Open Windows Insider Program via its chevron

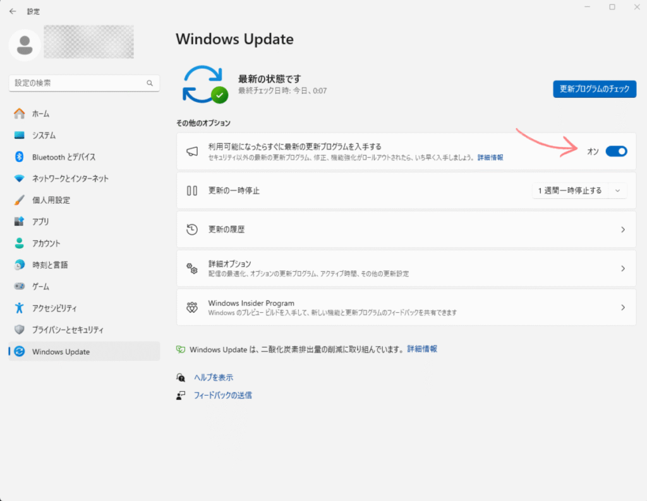(623, 307)
